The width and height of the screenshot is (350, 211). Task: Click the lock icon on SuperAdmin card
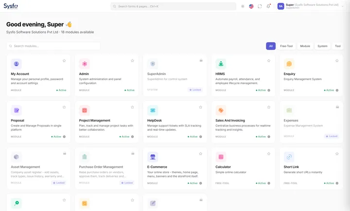pyautogui.click(x=201, y=60)
